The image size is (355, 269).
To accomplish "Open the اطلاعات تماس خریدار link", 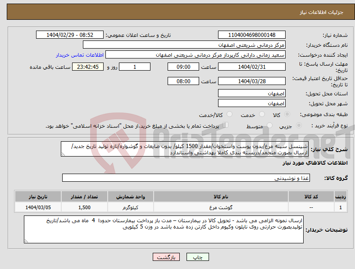I will tap(80, 55).
